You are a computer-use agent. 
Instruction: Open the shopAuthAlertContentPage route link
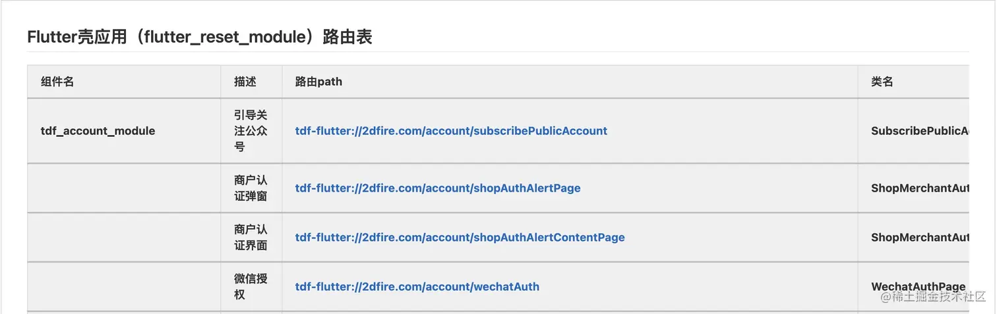pyautogui.click(x=460, y=238)
